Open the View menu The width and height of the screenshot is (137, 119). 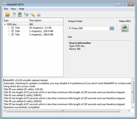tap(13, 9)
